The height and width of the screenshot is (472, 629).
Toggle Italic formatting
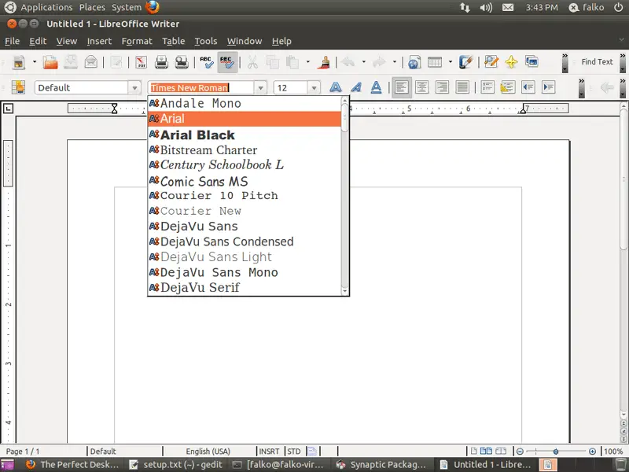(356, 87)
